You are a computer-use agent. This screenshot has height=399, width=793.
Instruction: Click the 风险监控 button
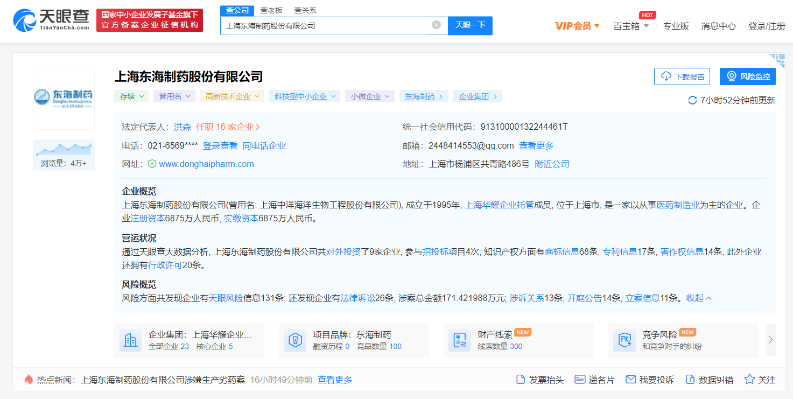[x=748, y=76]
